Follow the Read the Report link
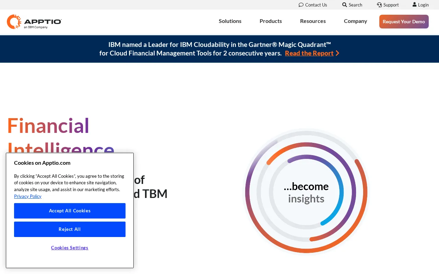 [x=309, y=53]
